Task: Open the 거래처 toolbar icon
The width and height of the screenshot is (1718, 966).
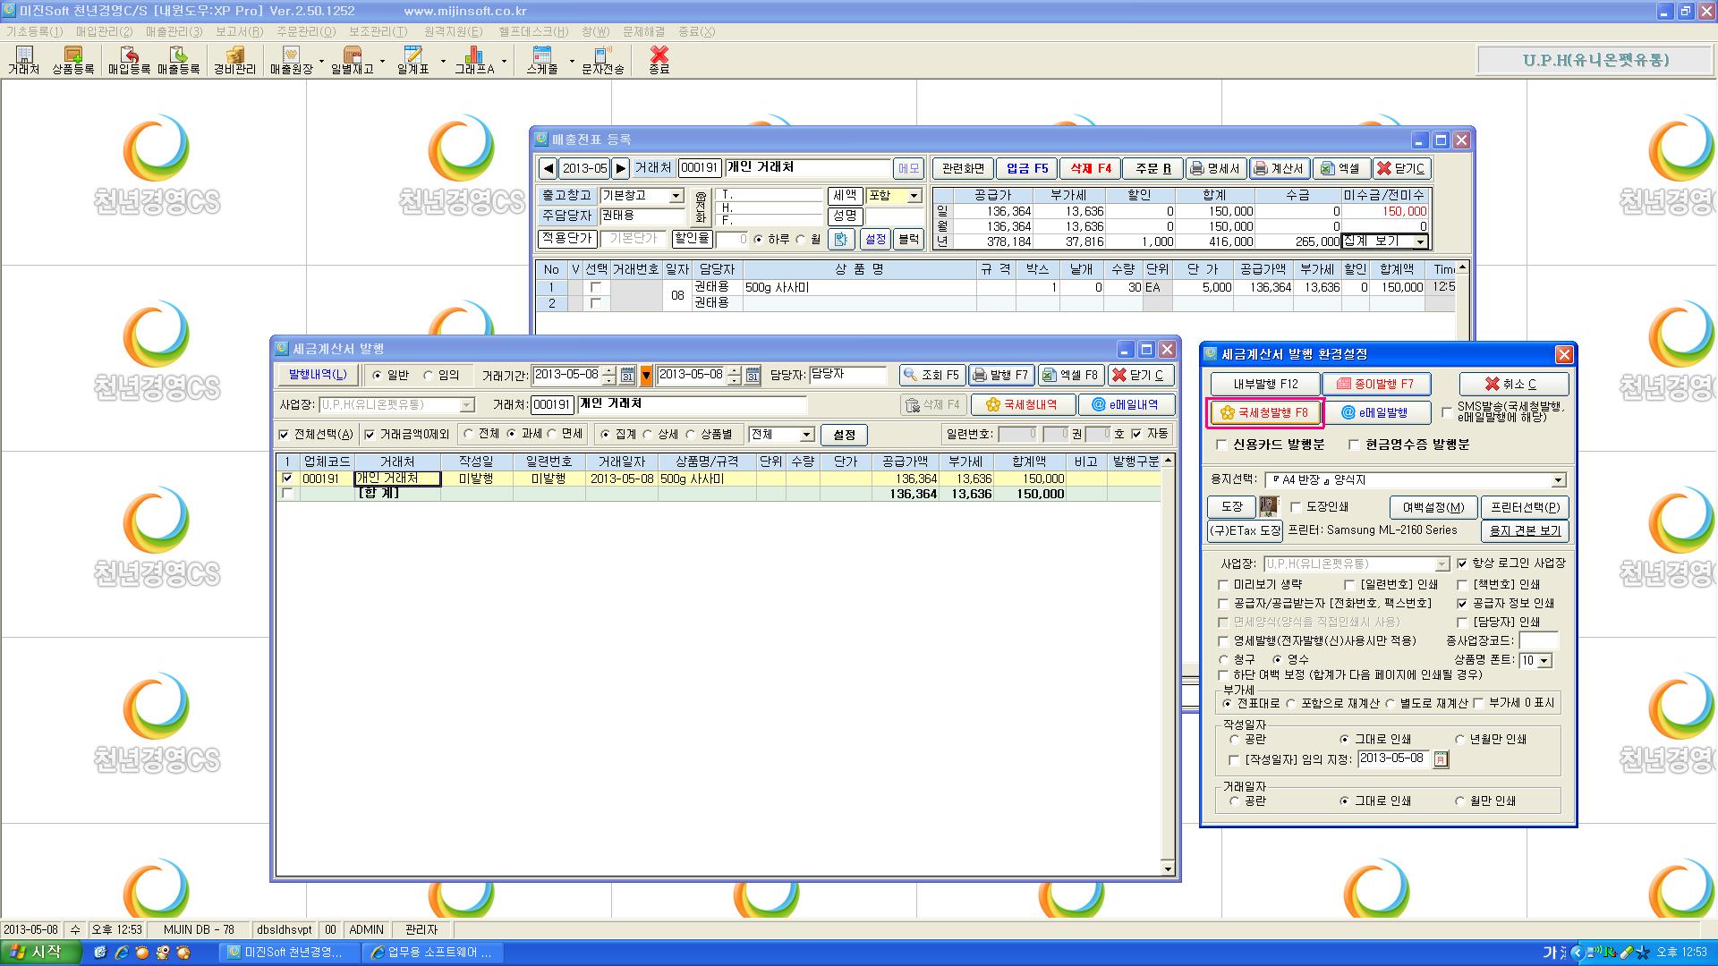Action: [x=24, y=61]
